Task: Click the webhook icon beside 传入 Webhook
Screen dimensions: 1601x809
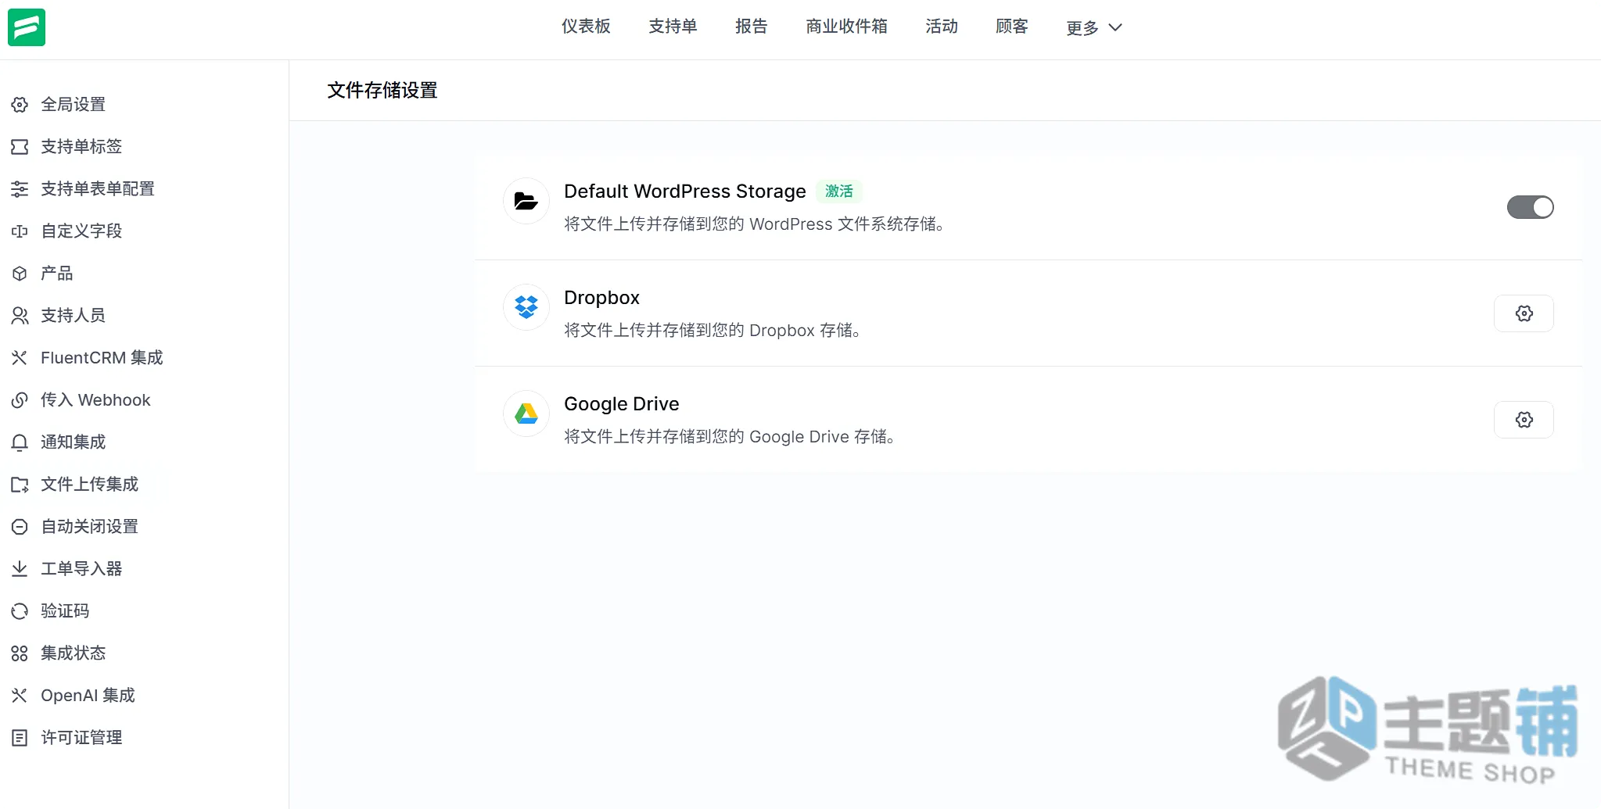Action: (x=20, y=400)
